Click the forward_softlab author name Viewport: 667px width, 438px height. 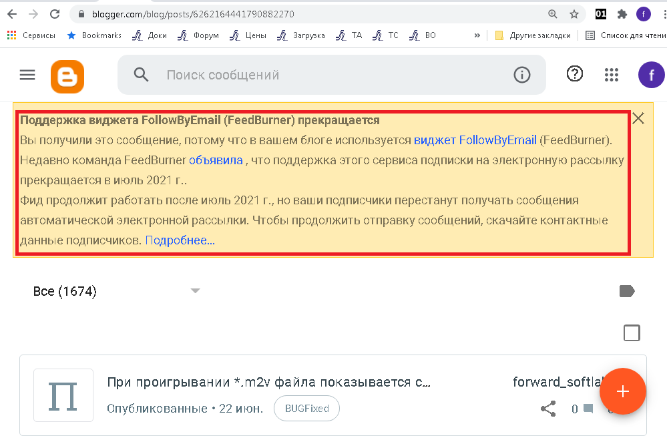[558, 382]
